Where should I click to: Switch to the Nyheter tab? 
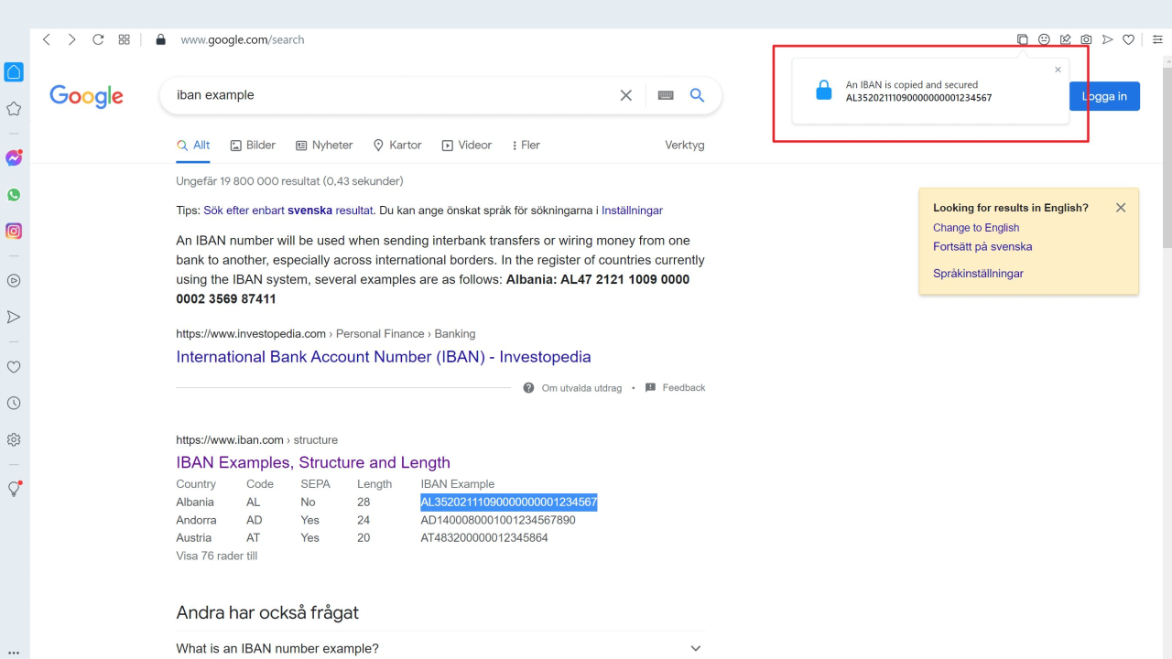(324, 145)
